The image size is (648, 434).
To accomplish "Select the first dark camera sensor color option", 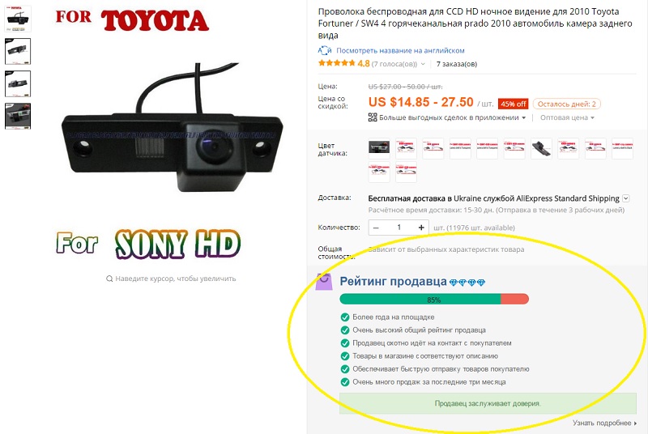I will coord(379,148).
